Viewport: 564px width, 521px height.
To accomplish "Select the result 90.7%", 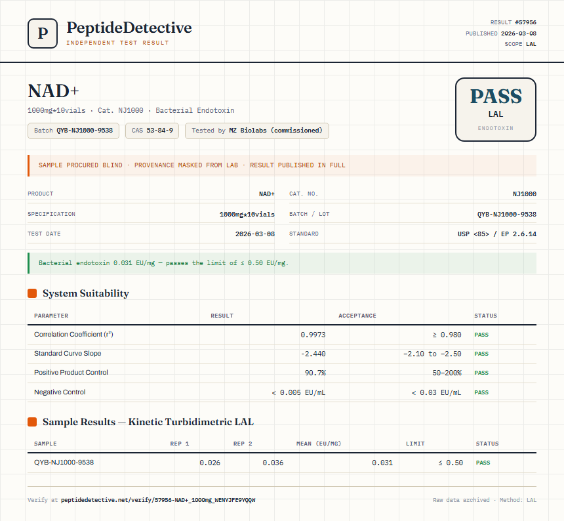I will click(315, 373).
